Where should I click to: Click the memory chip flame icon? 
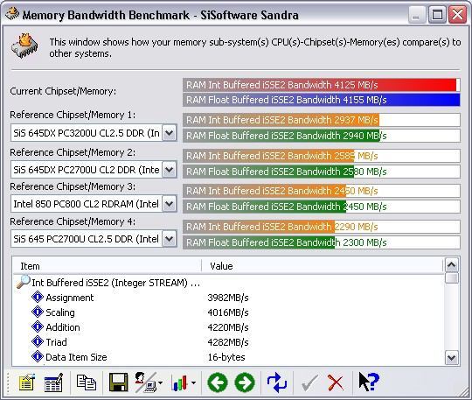(x=25, y=46)
